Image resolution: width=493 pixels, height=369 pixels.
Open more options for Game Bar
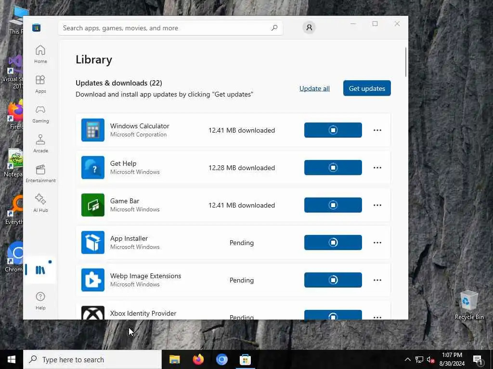tap(377, 205)
